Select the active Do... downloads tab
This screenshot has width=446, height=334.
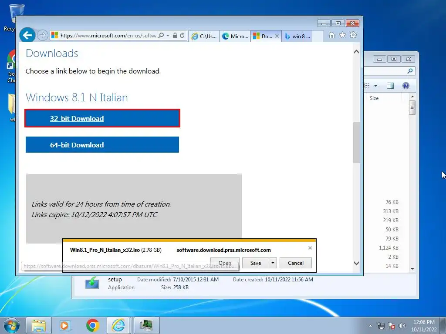[x=263, y=36]
